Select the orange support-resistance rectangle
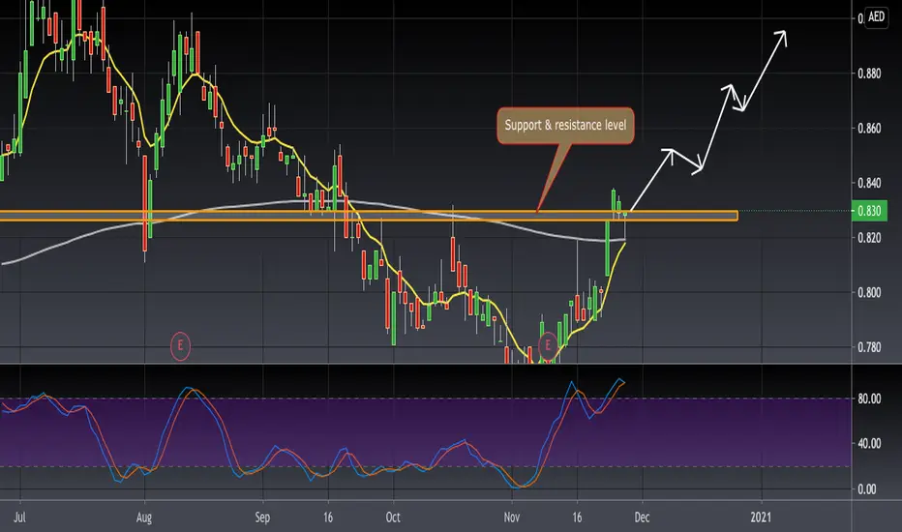Viewport: 902px width, 532px height. click(368, 216)
